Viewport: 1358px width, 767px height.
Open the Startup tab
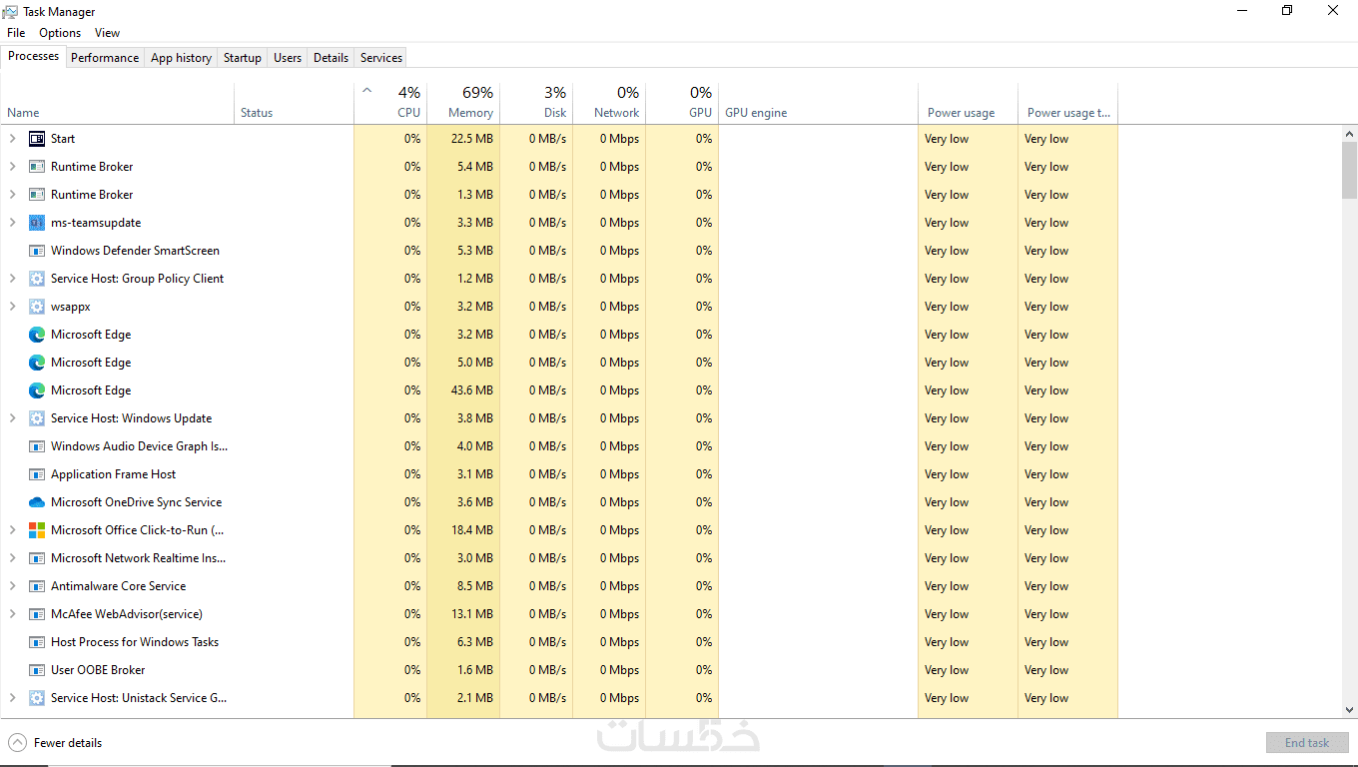243,58
